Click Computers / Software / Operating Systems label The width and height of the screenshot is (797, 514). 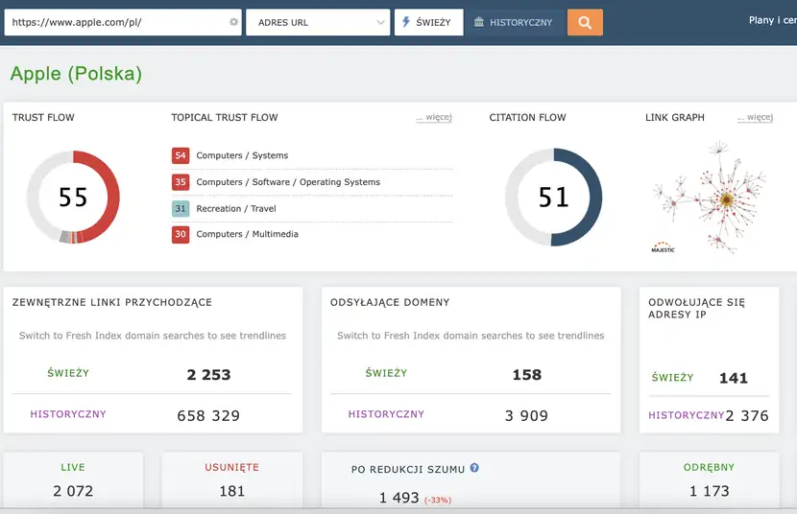point(288,181)
